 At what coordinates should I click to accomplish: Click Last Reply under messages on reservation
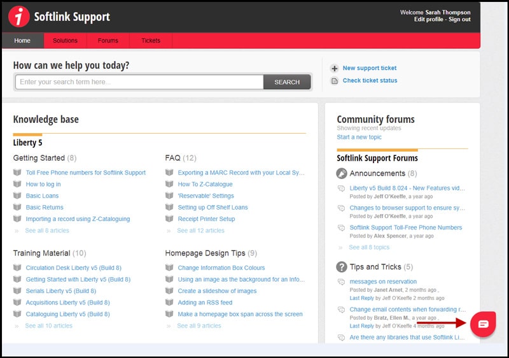pos(361,298)
